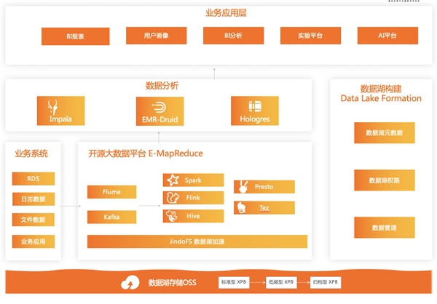This screenshot has width=437, height=304.
Task: Click the Spark label text
Action: [193, 180]
